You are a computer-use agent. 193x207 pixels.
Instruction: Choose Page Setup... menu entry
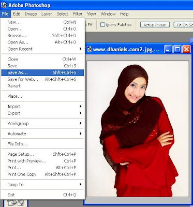tap(42, 154)
